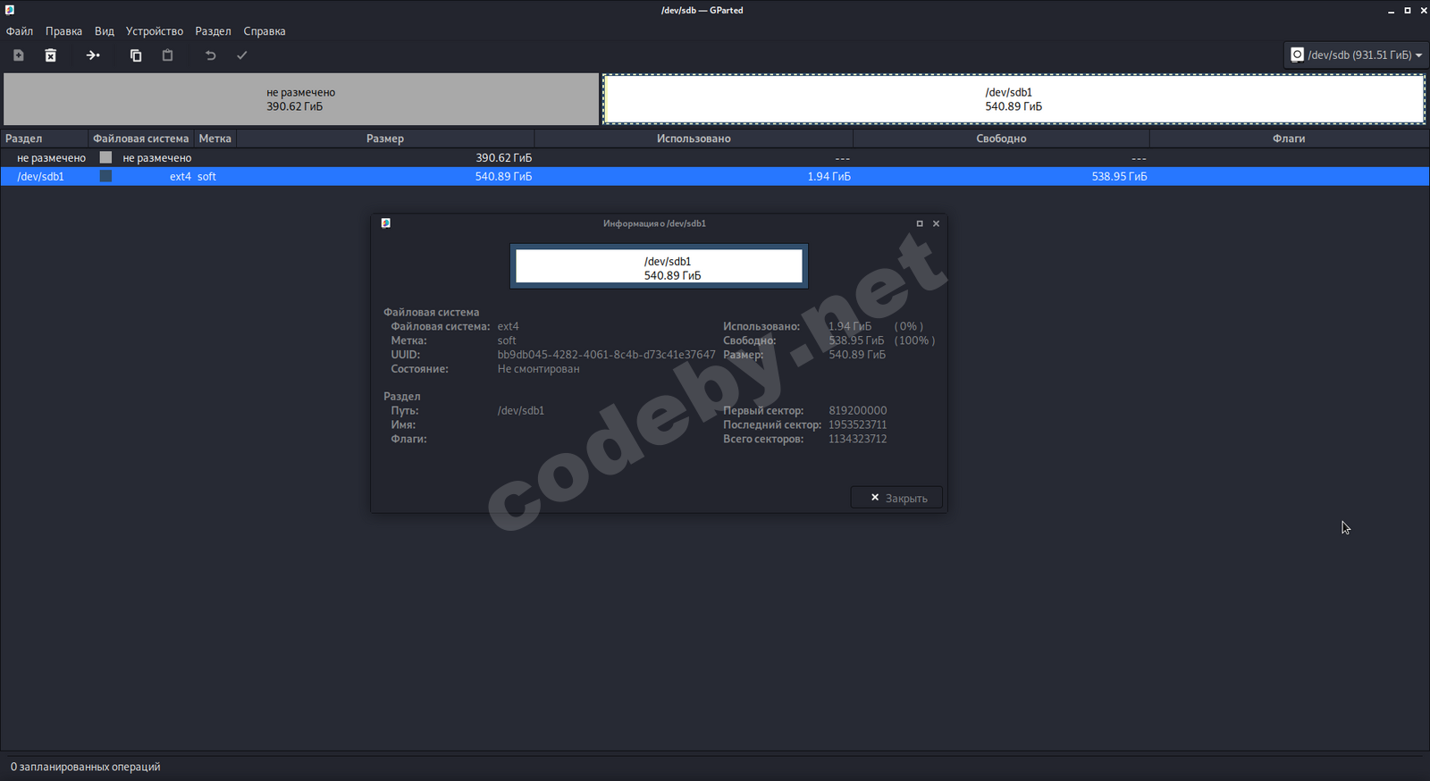This screenshot has height=781, width=1430.
Task: Click the icon in the information dialog title bar
Action: 385,223
